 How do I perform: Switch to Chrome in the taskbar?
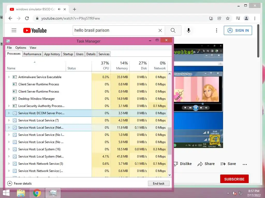pos(37,193)
